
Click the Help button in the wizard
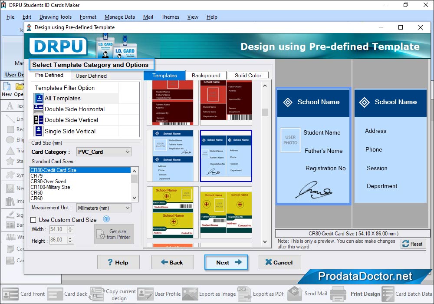click(x=118, y=262)
